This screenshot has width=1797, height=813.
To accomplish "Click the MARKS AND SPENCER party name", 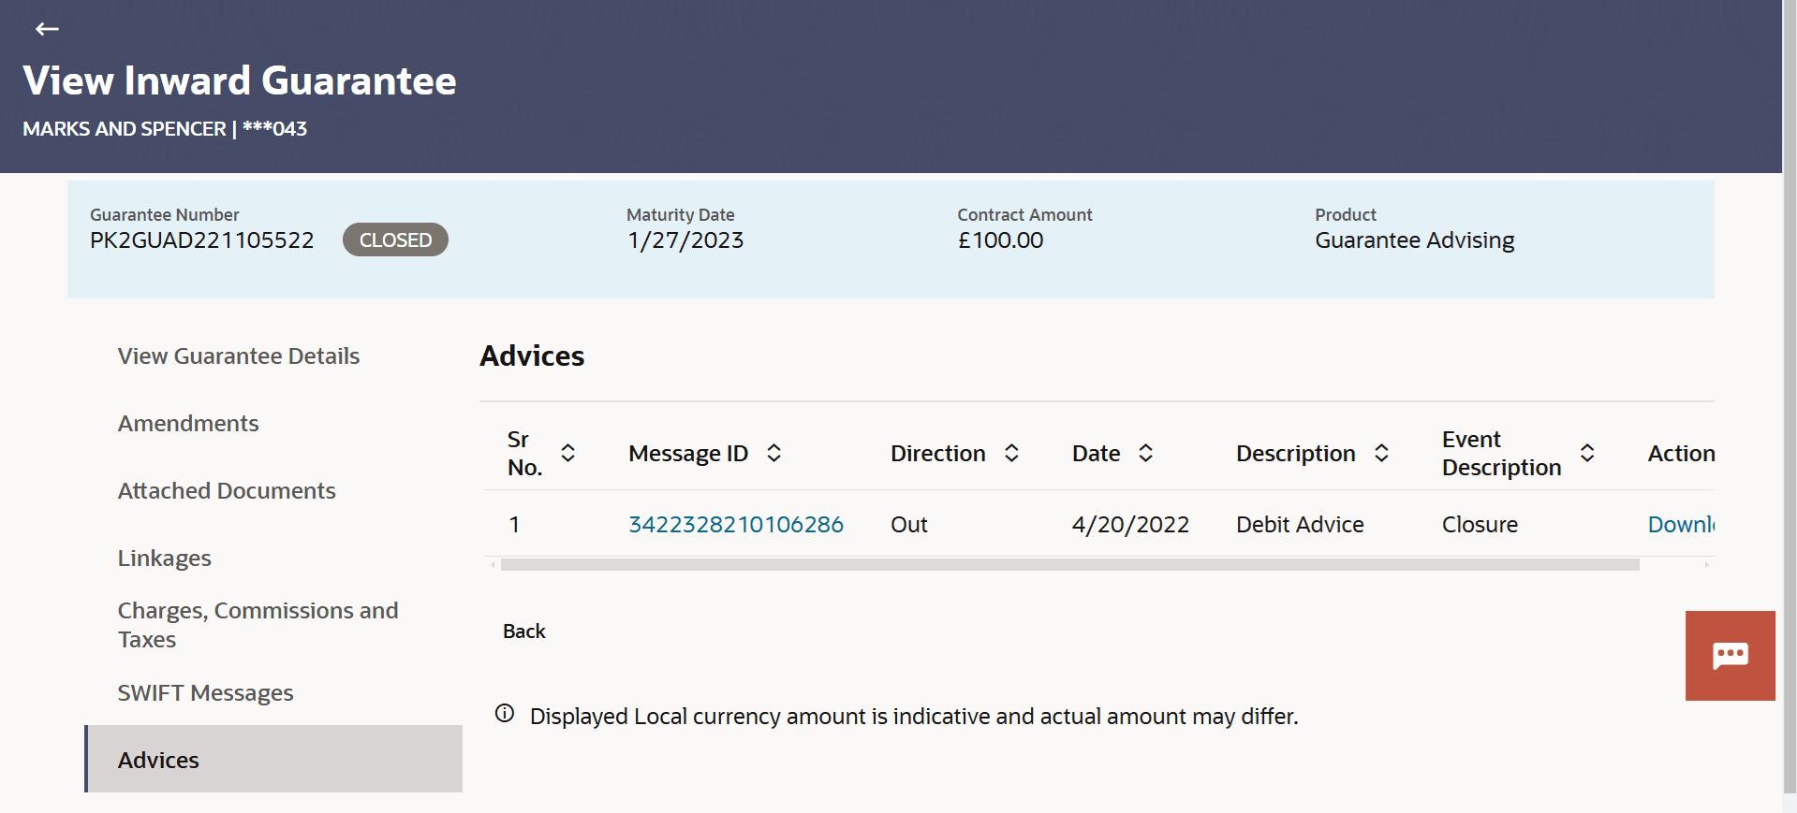I will [x=125, y=129].
